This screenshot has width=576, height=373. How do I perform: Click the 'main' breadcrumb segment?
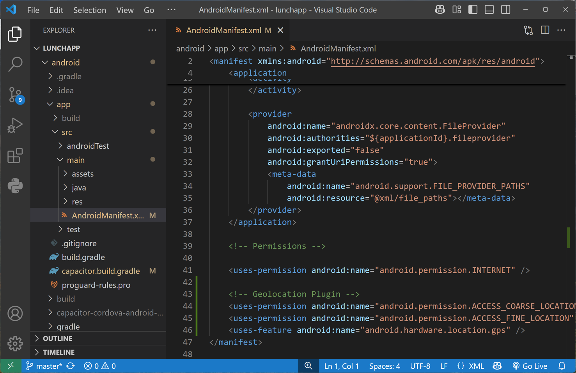pos(268,48)
